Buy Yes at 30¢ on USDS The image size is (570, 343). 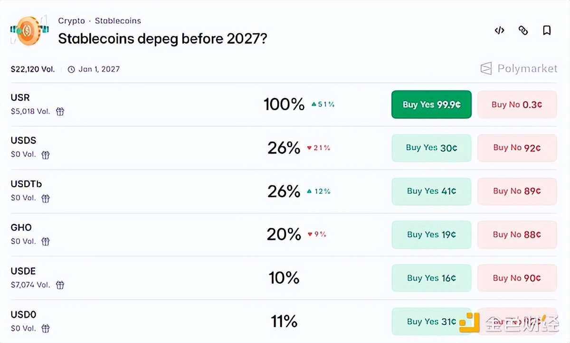[x=431, y=148]
